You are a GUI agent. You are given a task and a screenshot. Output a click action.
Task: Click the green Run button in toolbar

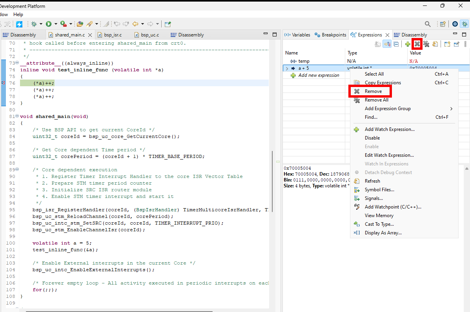point(49,24)
